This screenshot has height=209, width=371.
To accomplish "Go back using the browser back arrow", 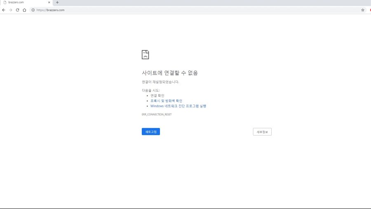I will (4, 10).
